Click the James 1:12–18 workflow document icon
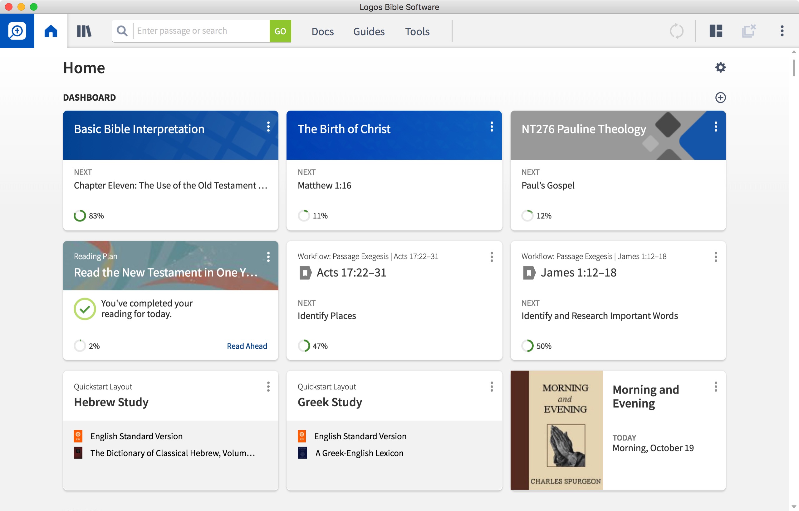 (529, 273)
